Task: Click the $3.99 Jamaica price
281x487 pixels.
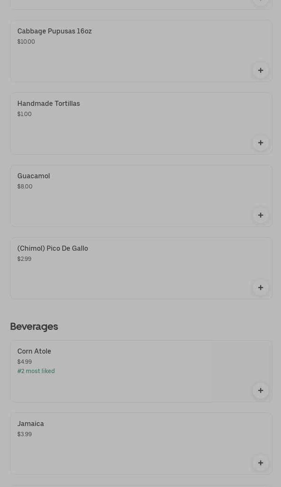Action: pyautogui.click(x=25, y=434)
